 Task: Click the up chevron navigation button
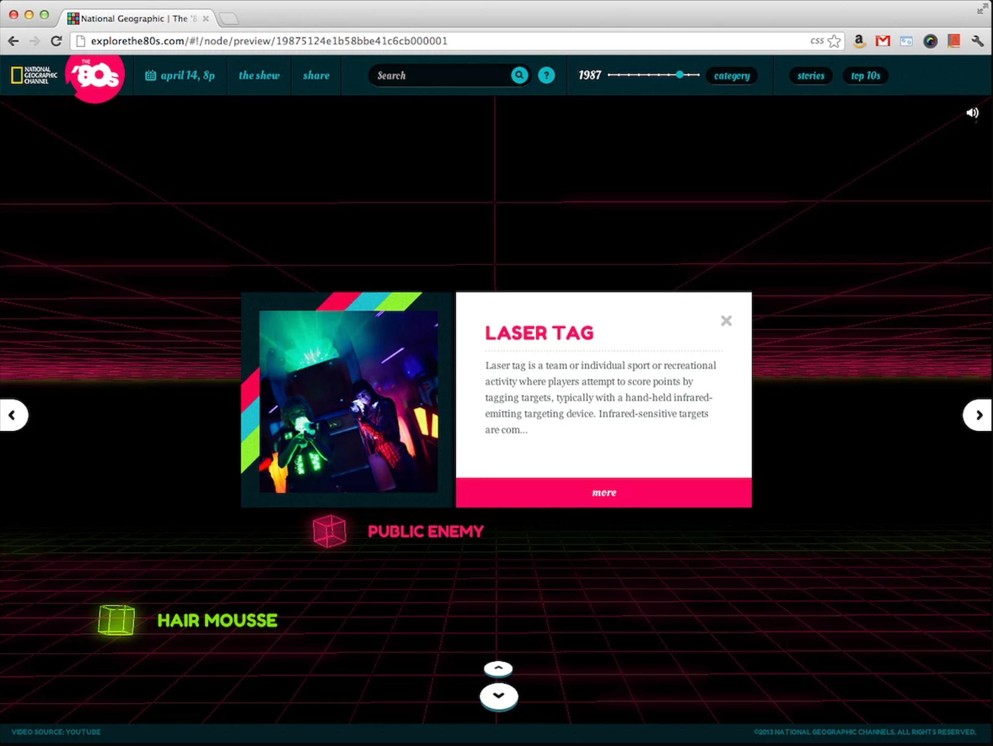498,668
